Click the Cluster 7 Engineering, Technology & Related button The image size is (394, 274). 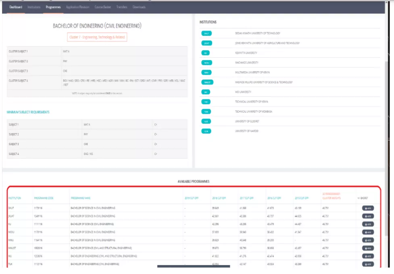97,37
